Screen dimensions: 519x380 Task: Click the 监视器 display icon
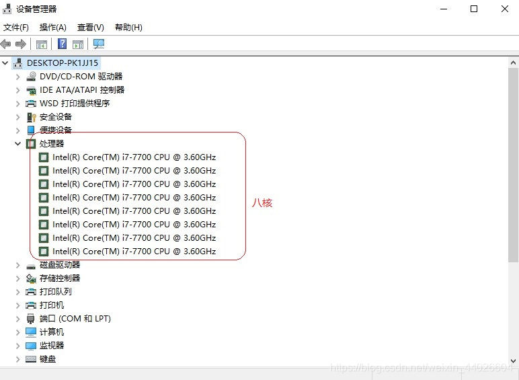point(31,346)
